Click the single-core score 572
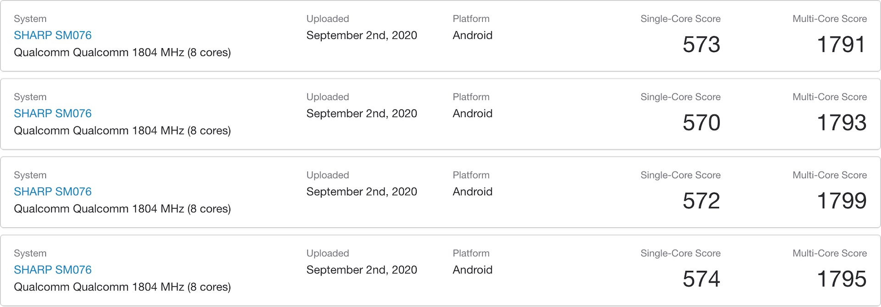The height and width of the screenshot is (307, 881). coord(701,201)
